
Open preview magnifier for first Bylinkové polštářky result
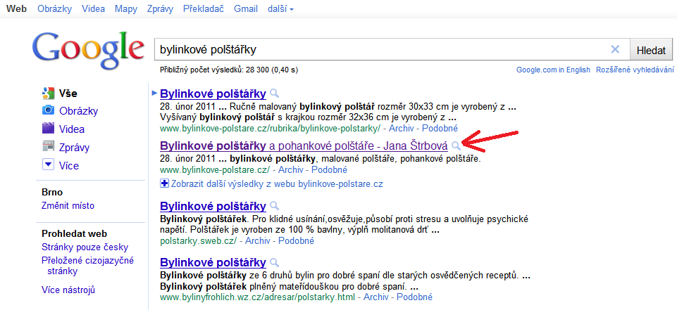274,93
